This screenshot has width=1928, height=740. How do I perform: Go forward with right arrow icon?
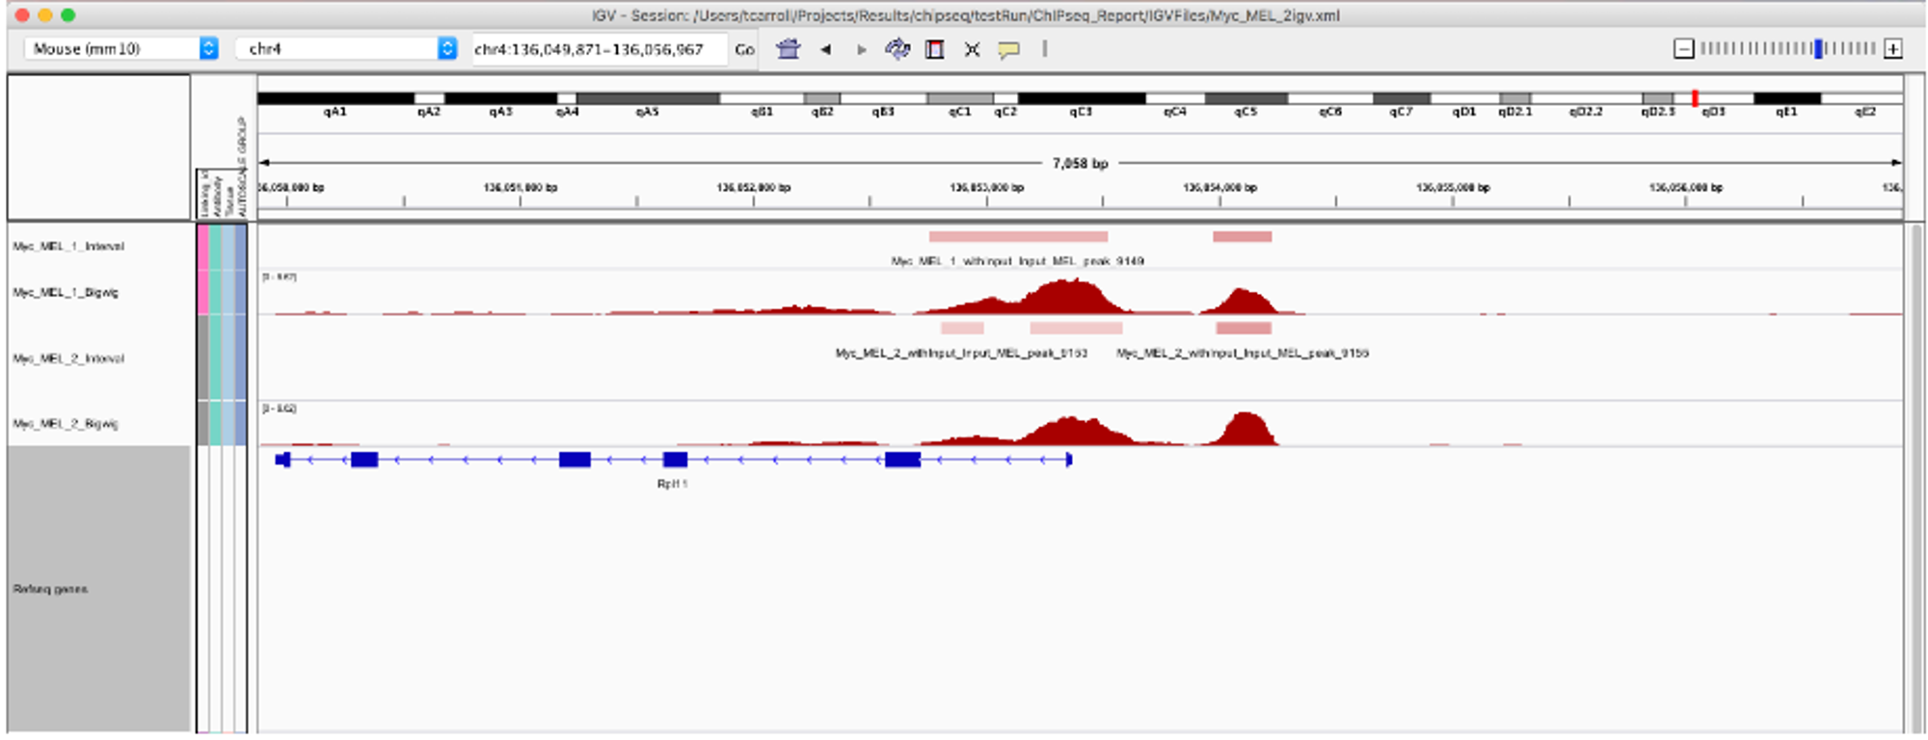862,49
